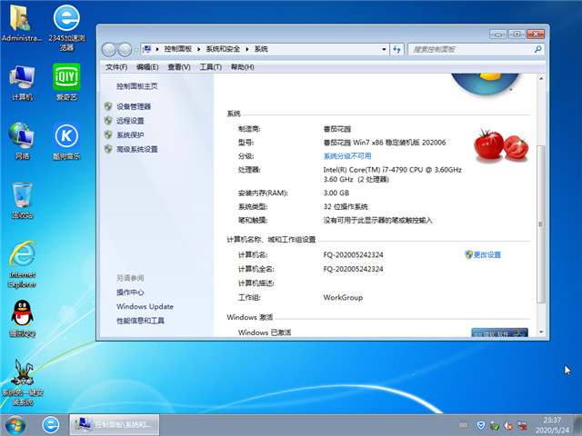Click the WorkGroup value text
The height and width of the screenshot is (436, 582).
(x=343, y=297)
